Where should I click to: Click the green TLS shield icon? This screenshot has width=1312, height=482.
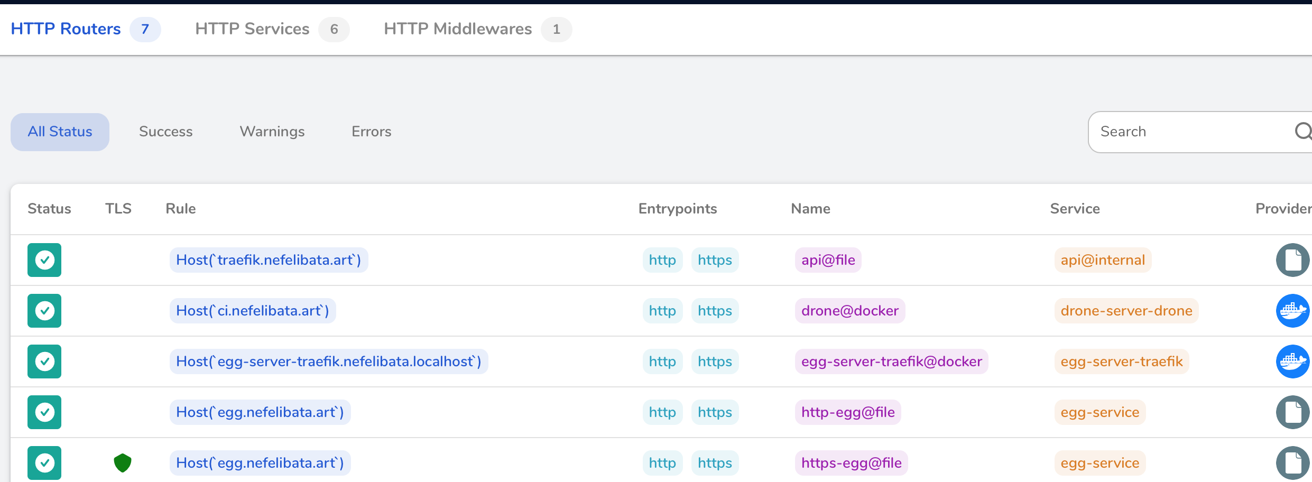coord(123,463)
